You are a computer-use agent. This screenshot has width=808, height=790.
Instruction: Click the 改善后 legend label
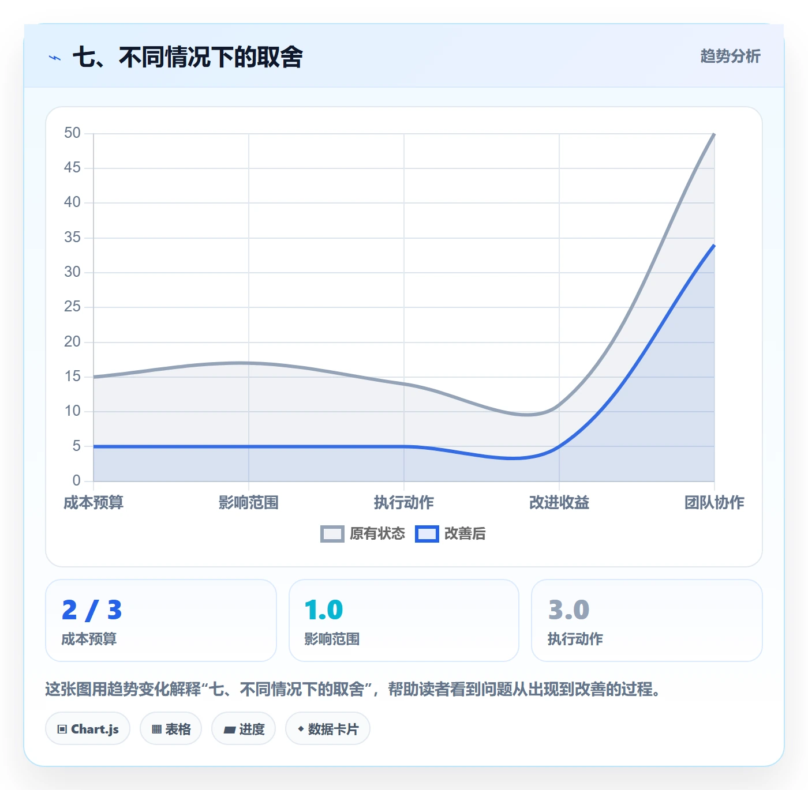(x=465, y=534)
